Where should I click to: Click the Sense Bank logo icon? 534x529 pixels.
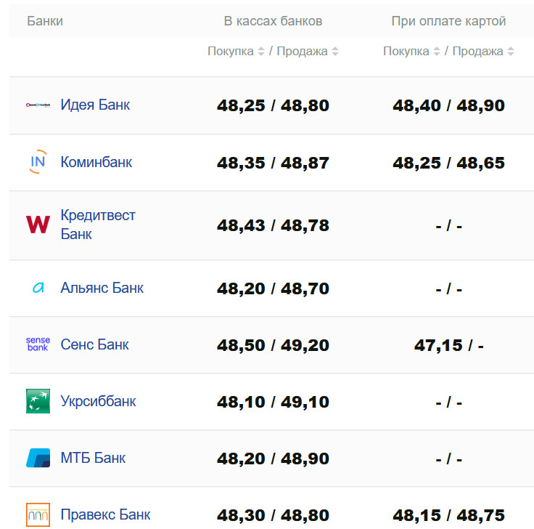(38, 344)
